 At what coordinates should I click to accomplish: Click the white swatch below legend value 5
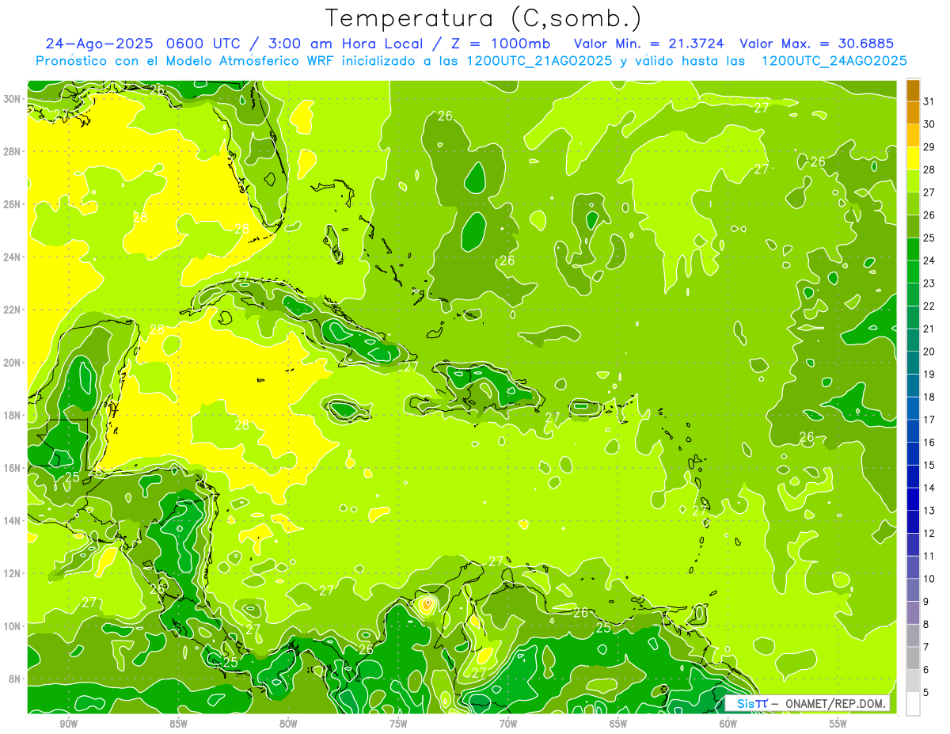[913, 703]
